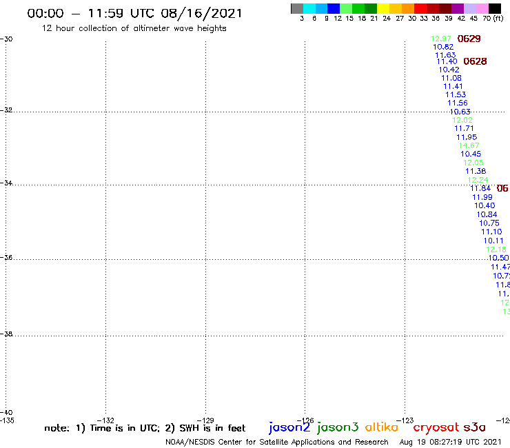Click the 'jason3' satellite legend label
The image size is (510, 448).
338,427
